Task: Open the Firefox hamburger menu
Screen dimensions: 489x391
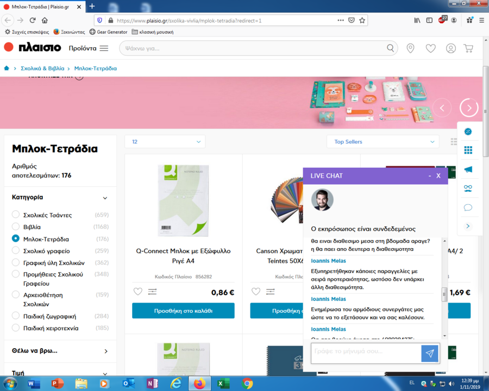Action: [x=481, y=20]
